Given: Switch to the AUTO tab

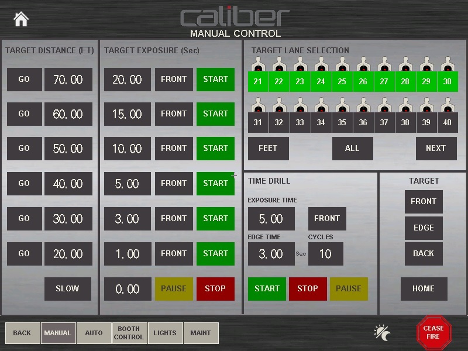Looking at the screenshot, I should [x=94, y=333].
